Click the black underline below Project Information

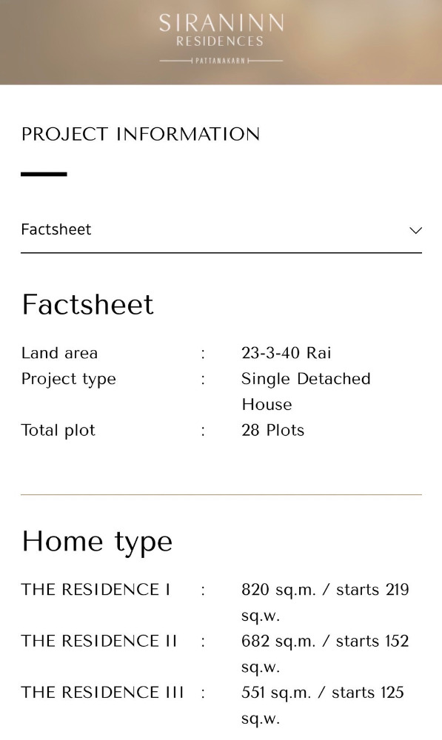pos(44,174)
